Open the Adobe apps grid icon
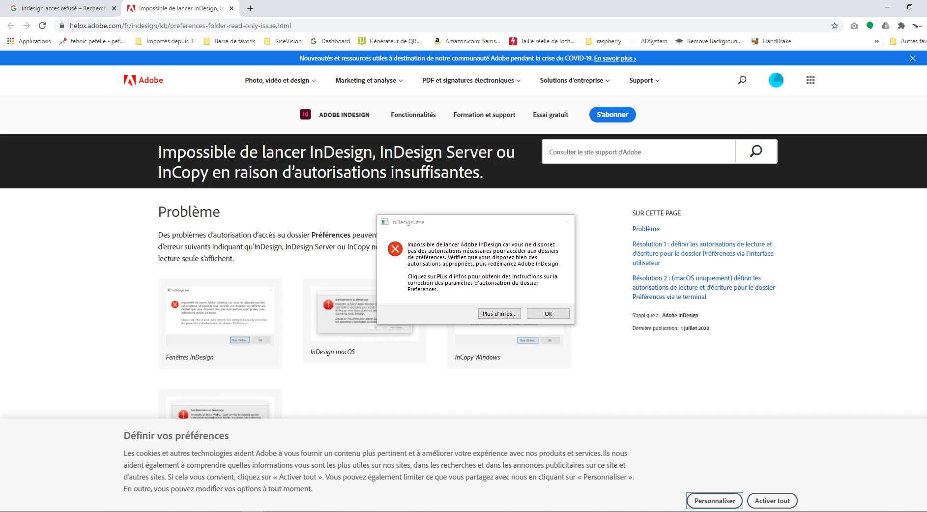This screenshot has width=927, height=512. 811,80
